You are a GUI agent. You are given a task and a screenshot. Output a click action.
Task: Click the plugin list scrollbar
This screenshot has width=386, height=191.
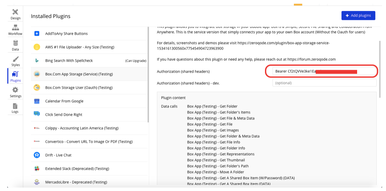point(148,74)
